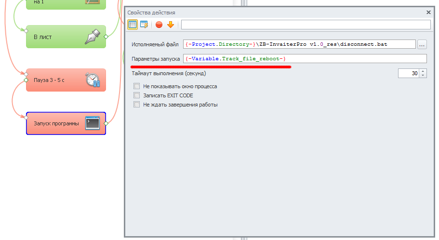
Task: Select the В лист action block
Action: (x=66, y=37)
